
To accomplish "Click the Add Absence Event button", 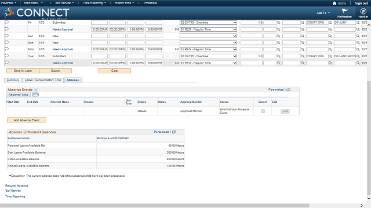I will pos(27,120).
